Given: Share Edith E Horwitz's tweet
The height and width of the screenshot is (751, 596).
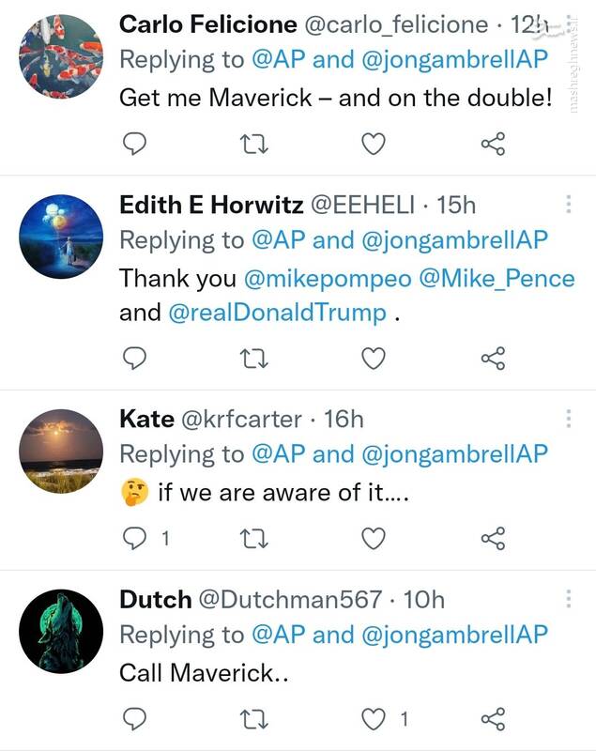Looking at the screenshot, I should click(x=493, y=359).
